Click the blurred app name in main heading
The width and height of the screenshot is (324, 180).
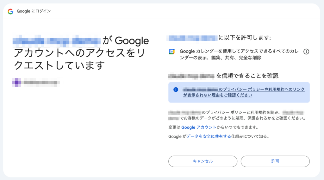click(57, 41)
